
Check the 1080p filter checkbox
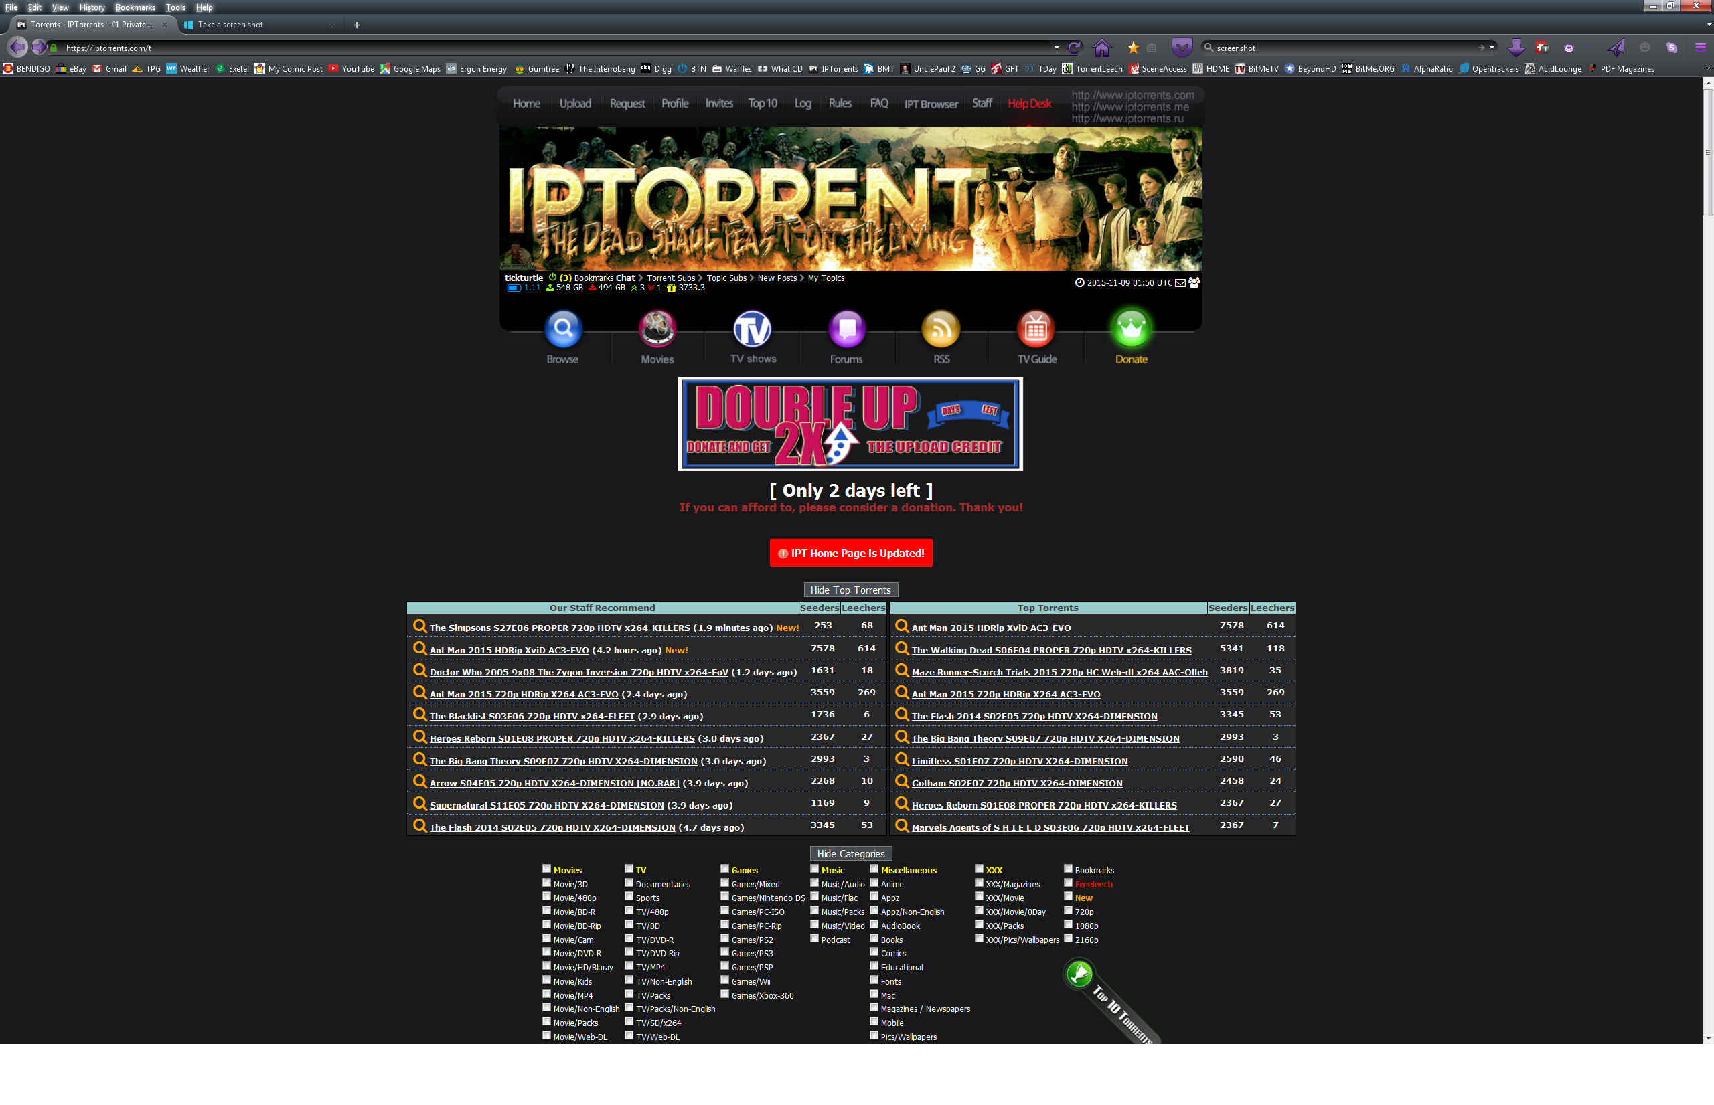click(x=1068, y=925)
